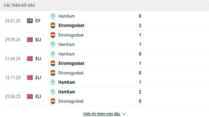Viewport: 209px width, 117px height.
Task: Click the 21.04.24 match date
Action: click(x=12, y=59)
